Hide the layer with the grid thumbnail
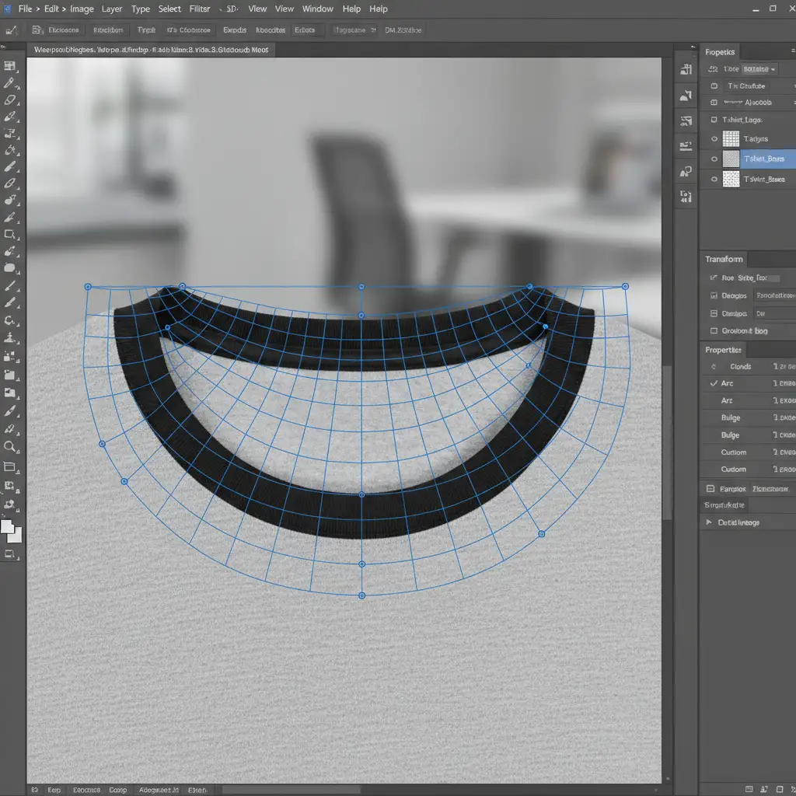 pyautogui.click(x=714, y=139)
